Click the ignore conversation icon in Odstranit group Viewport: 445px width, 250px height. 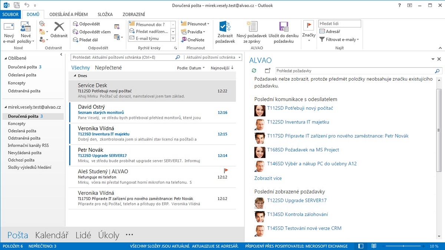click(x=42, y=24)
